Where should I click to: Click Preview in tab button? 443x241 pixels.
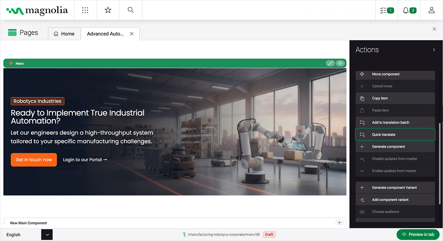coord(418,234)
